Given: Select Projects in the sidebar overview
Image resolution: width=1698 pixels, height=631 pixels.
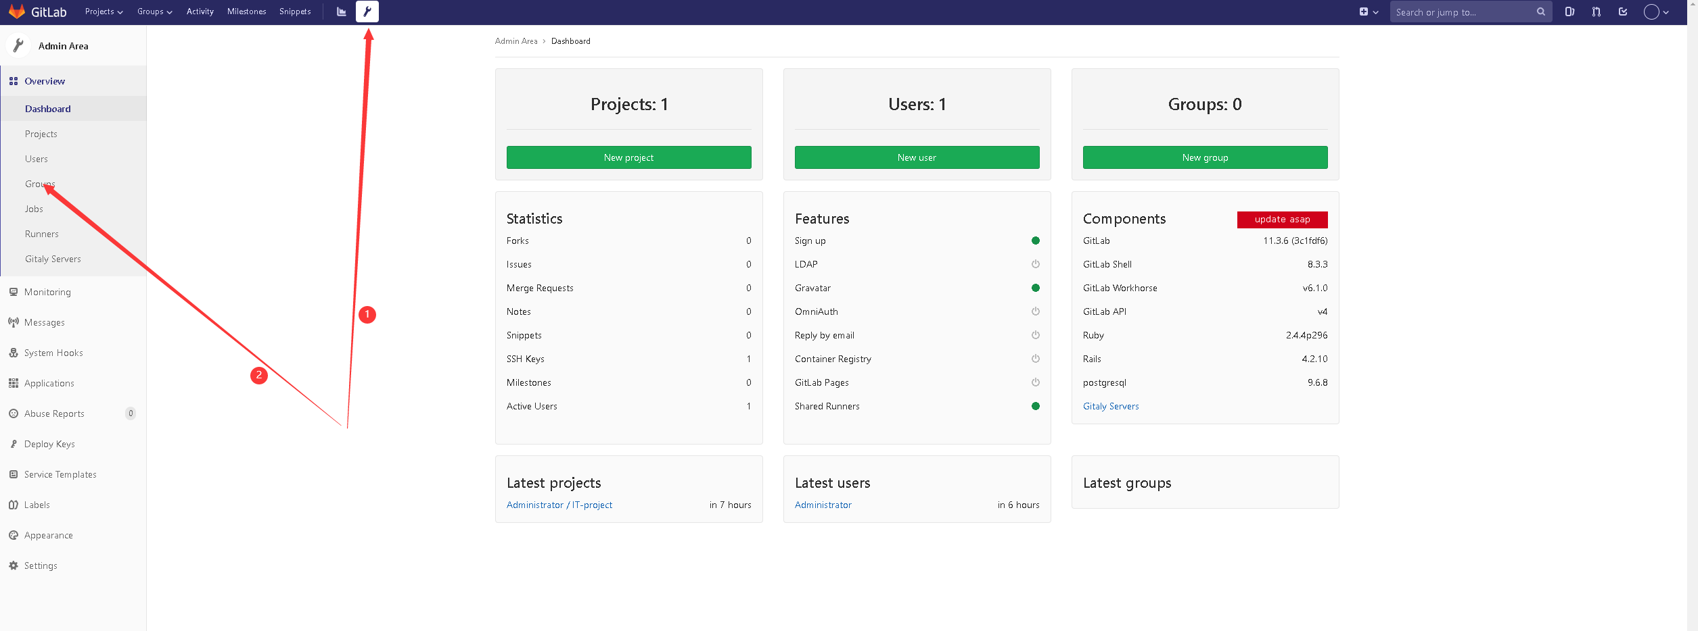Looking at the screenshot, I should [x=74, y=134].
